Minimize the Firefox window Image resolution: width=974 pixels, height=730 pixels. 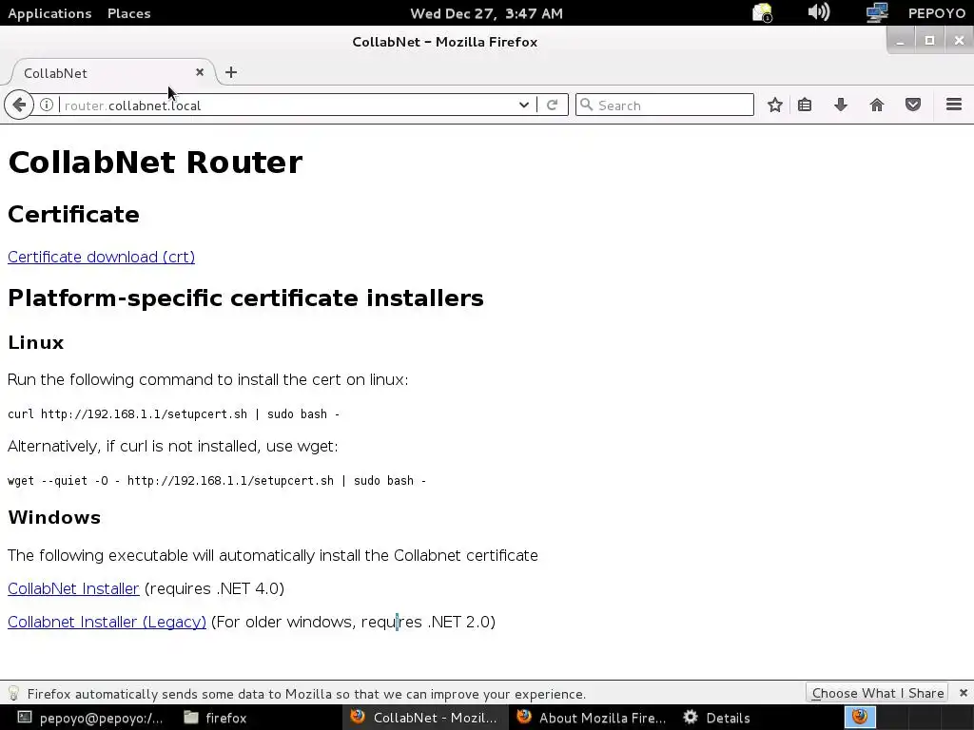[900, 40]
